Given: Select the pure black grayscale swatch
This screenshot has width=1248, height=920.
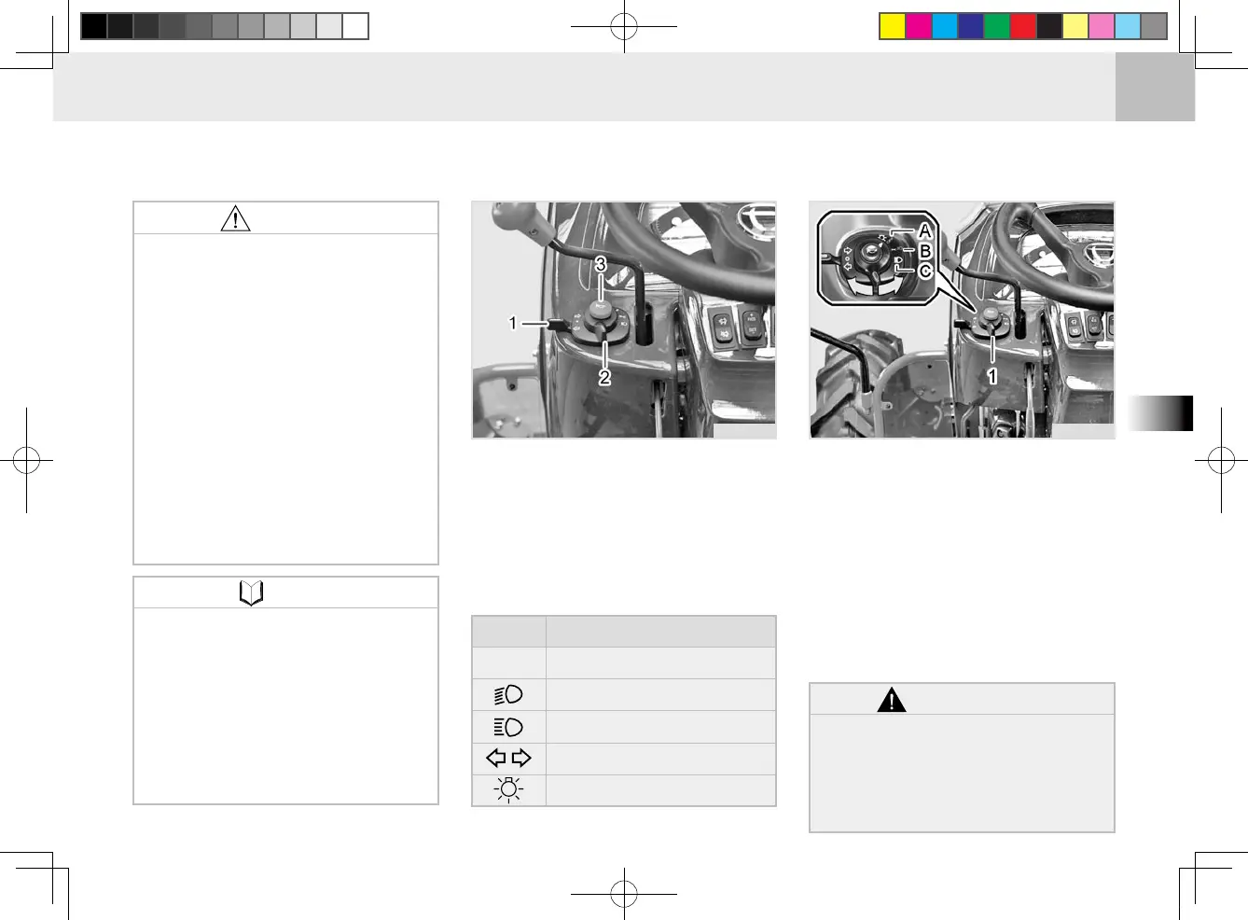Looking at the screenshot, I should (x=93, y=26).
